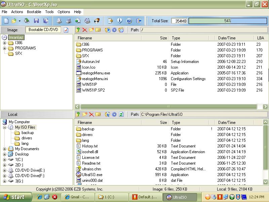Screen dimensions: 269x202
Task: Click the red Delete icon in Image pane toolbar
Action: (85, 30)
